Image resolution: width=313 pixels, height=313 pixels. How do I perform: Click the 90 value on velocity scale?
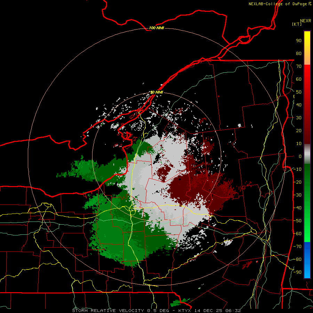(x=299, y=41)
